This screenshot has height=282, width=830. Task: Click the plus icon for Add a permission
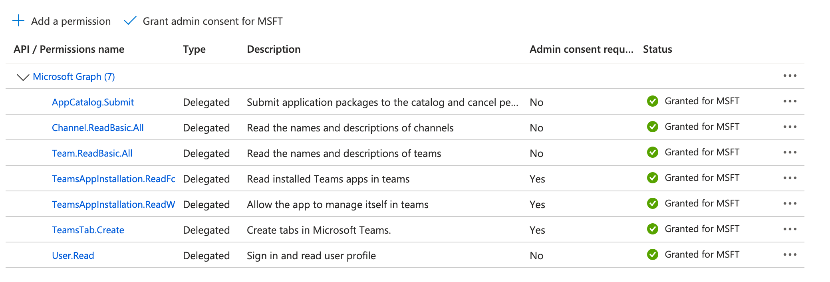click(18, 21)
